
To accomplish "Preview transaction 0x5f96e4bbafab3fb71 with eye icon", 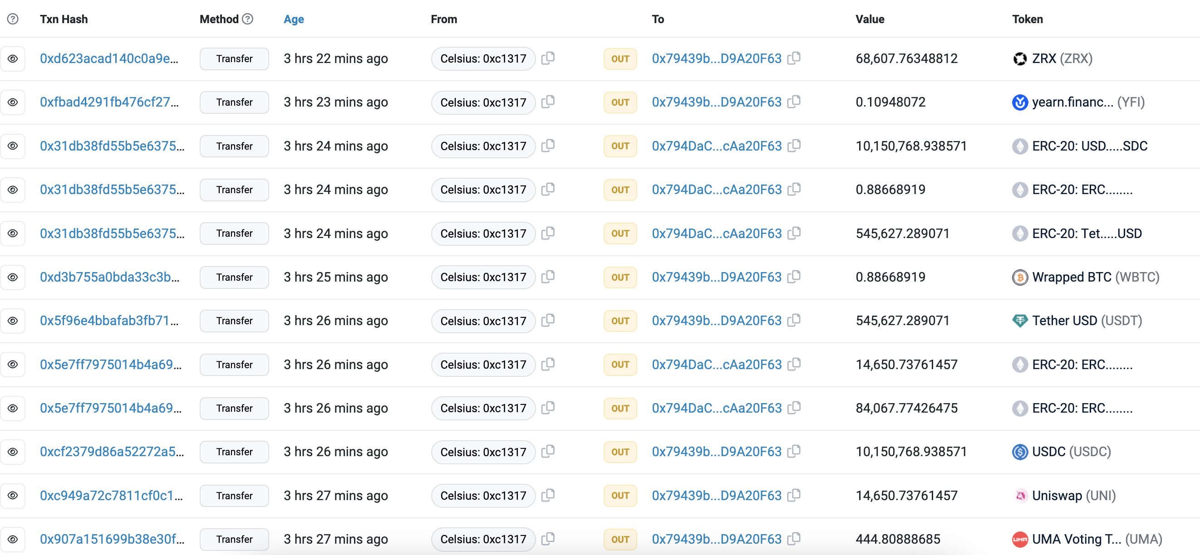I will pos(13,321).
